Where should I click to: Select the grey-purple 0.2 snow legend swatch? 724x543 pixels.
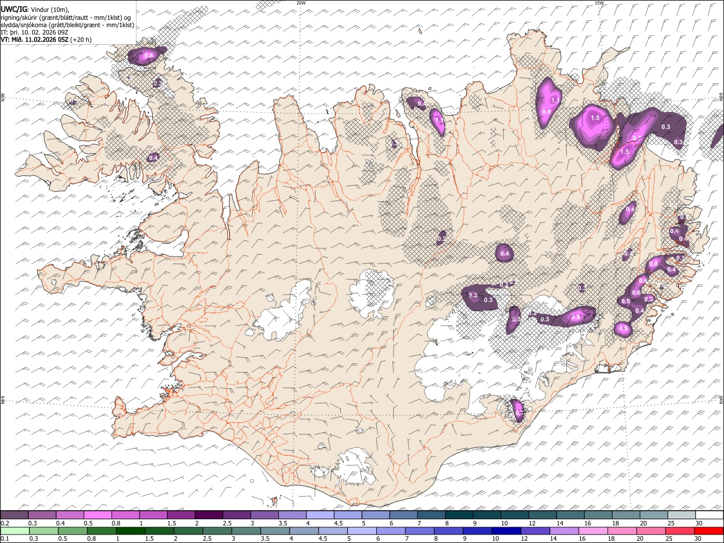[15, 515]
